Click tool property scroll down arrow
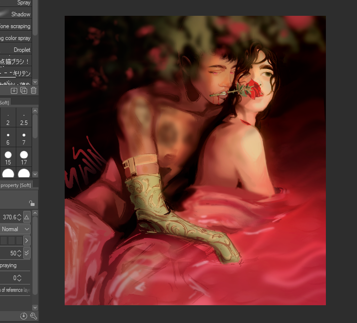Screen dimensions: 357x323 (x=35, y=308)
